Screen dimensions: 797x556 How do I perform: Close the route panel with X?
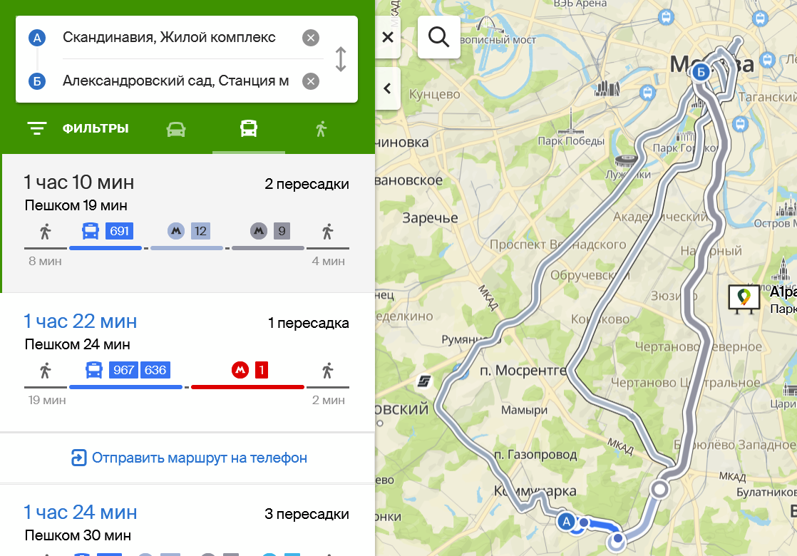tap(388, 37)
